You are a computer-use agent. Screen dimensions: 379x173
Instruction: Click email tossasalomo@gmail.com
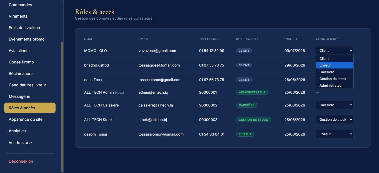[160, 80]
